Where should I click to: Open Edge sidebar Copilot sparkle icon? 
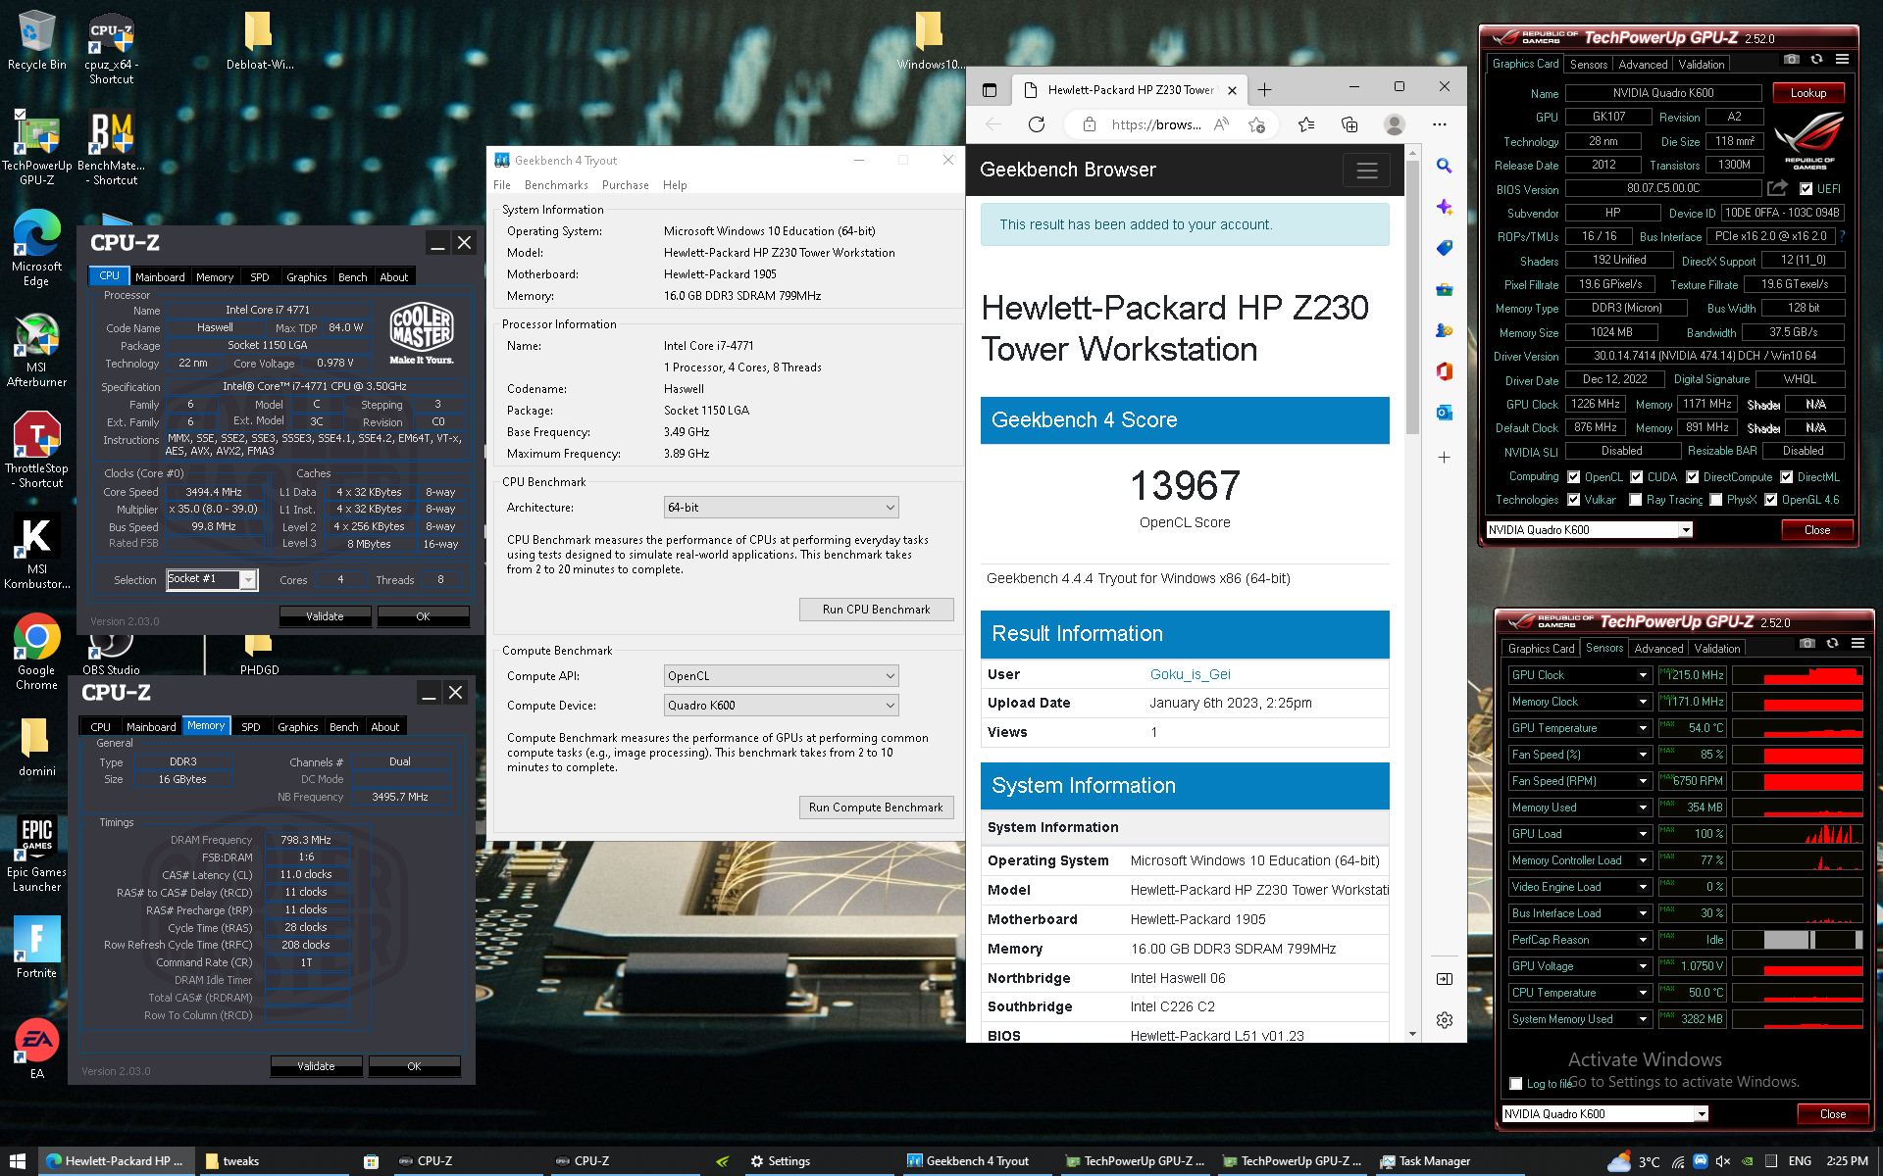coord(1444,207)
